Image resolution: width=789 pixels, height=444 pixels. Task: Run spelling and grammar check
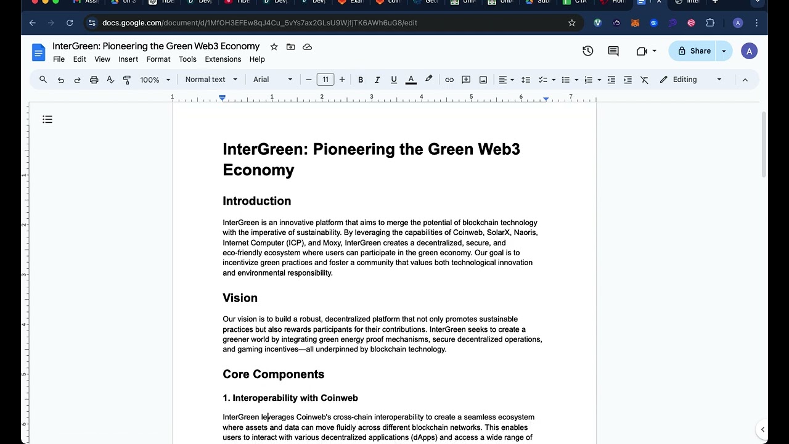tap(110, 80)
